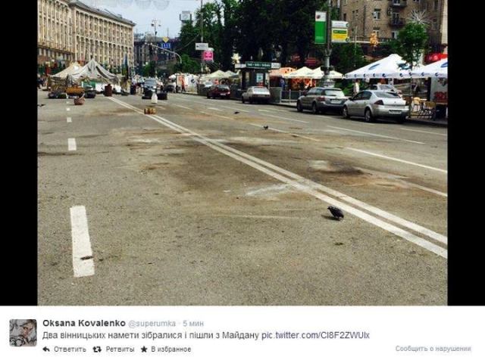Screen dimensions: 485x363
Task: Click the green banner on the lamppost
Action: pos(321,27)
